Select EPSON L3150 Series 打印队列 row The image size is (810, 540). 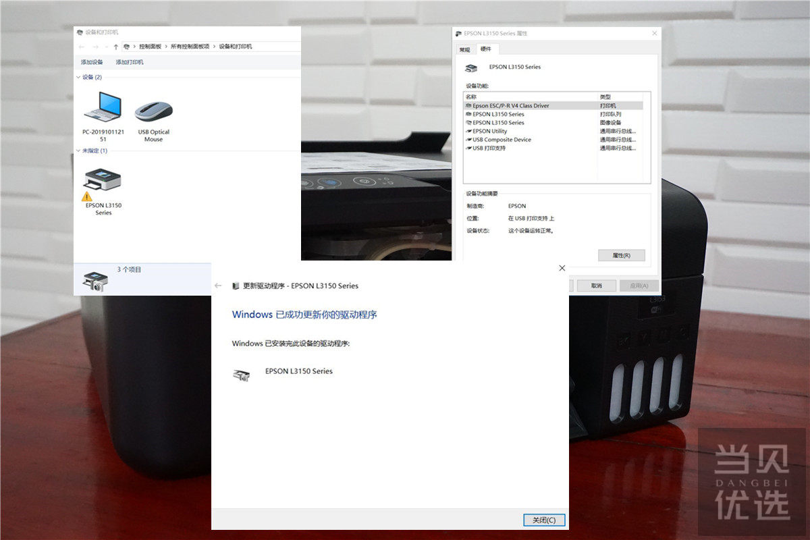[553, 114]
